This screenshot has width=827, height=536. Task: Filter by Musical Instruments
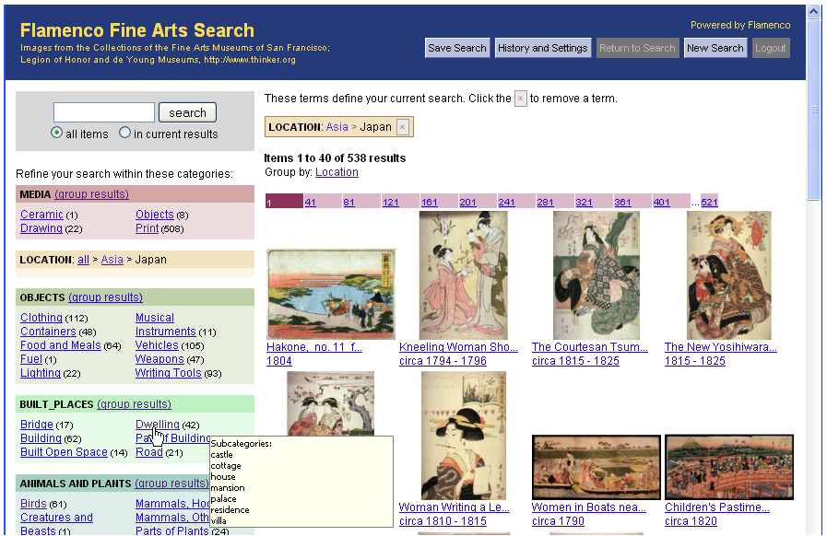(x=166, y=325)
